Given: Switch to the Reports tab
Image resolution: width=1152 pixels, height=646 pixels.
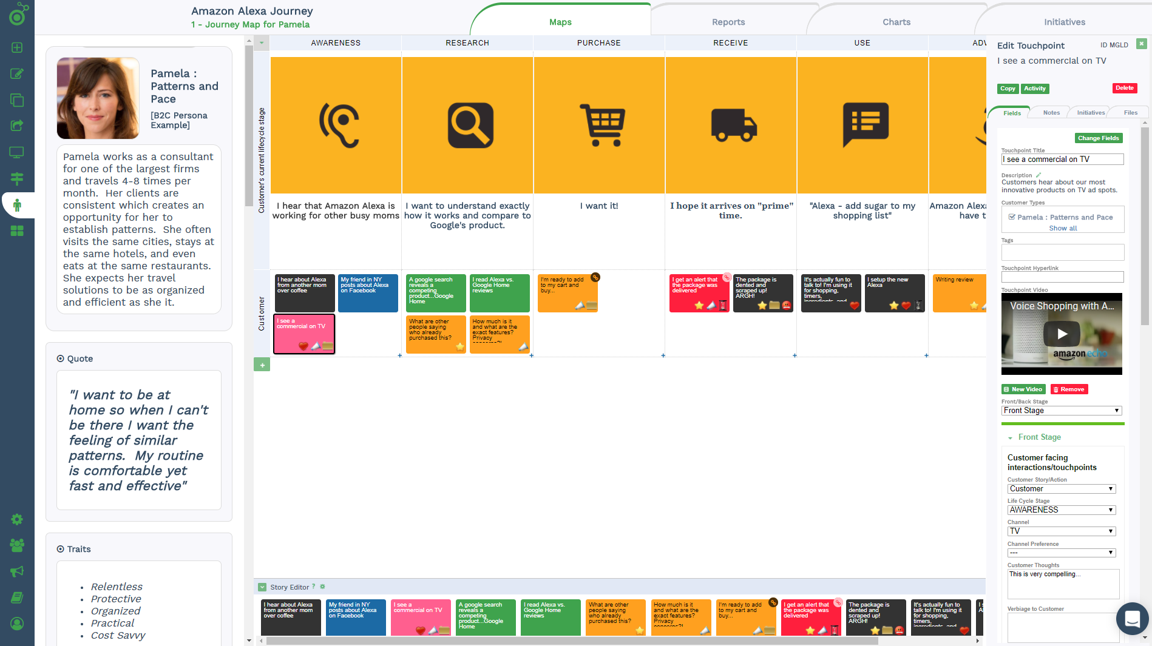Looking at the screenshot, I should tap(728, 22).
